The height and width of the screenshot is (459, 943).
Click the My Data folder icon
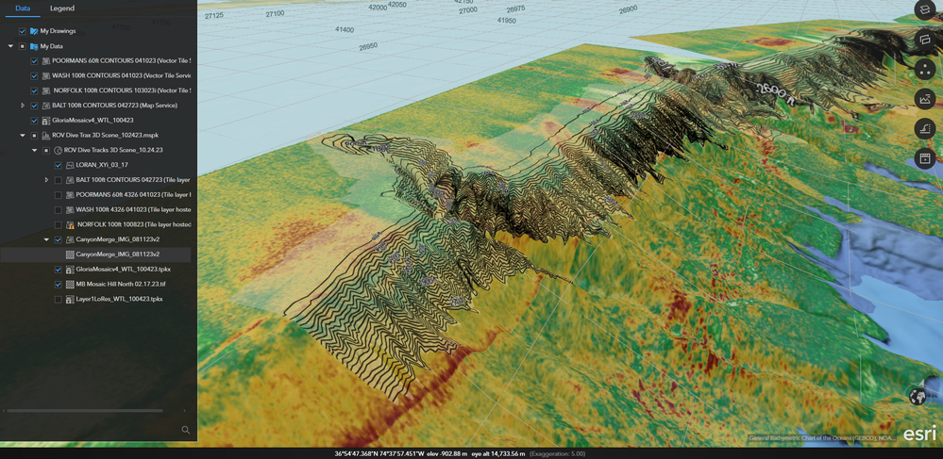[34, 45]
